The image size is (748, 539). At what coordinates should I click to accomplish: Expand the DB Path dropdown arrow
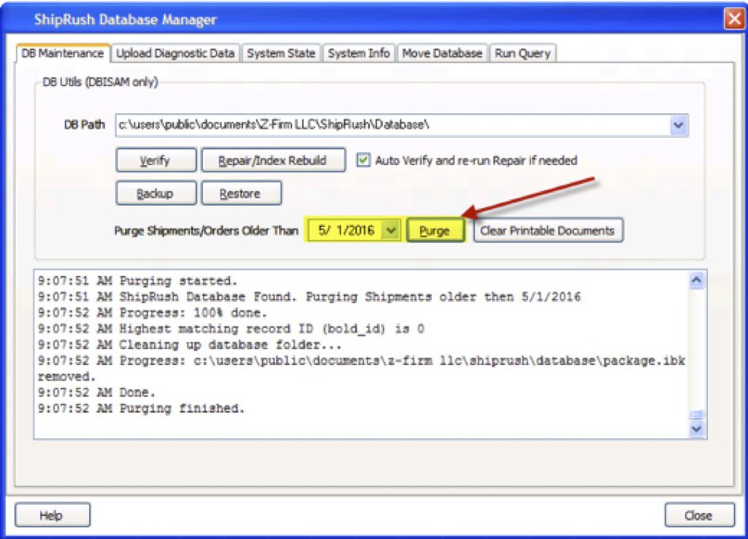click(678, 126)
